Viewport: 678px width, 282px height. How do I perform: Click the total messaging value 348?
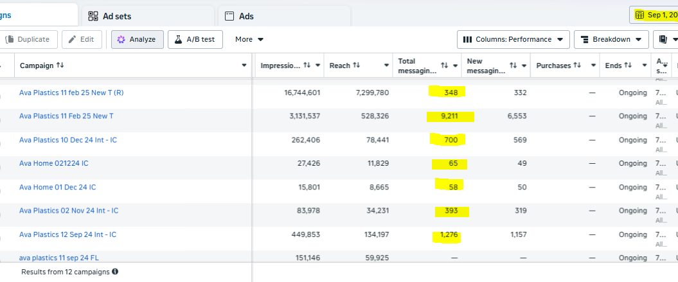pyautogui.click(x=451, y=93)
